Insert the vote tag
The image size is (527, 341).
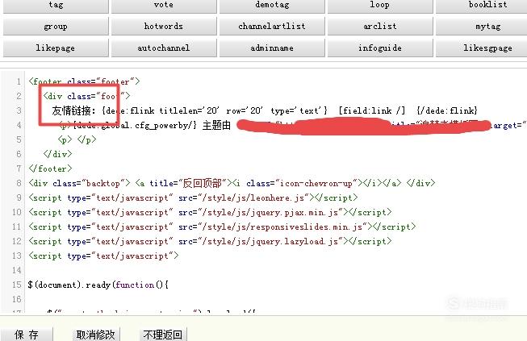click(164, 6)
